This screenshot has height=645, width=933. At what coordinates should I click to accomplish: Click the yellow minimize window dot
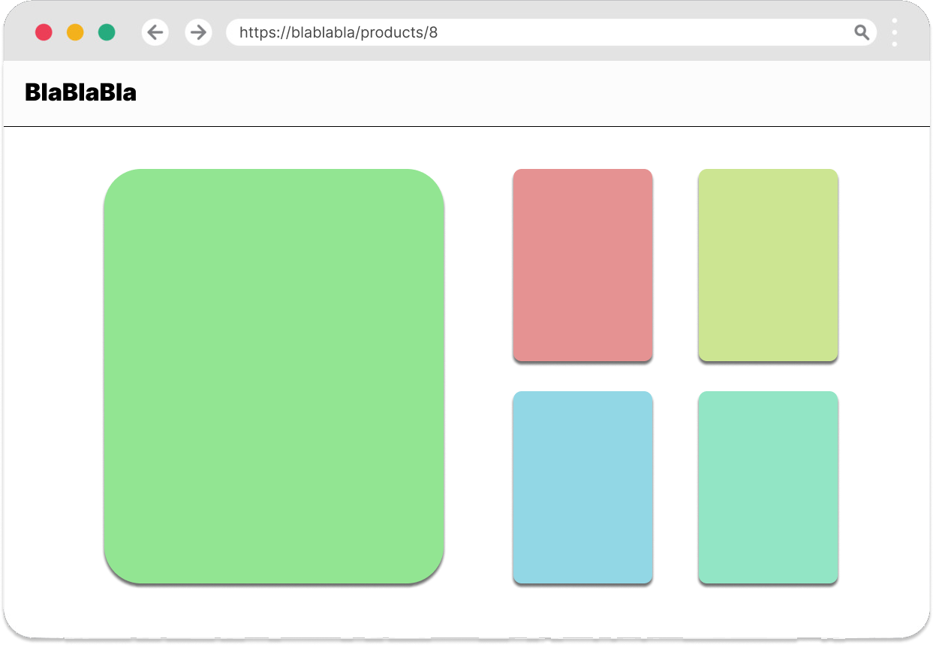(x=75, y=32)
